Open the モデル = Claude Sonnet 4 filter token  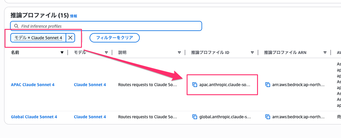pyautogui.click(x=38, y=38)
